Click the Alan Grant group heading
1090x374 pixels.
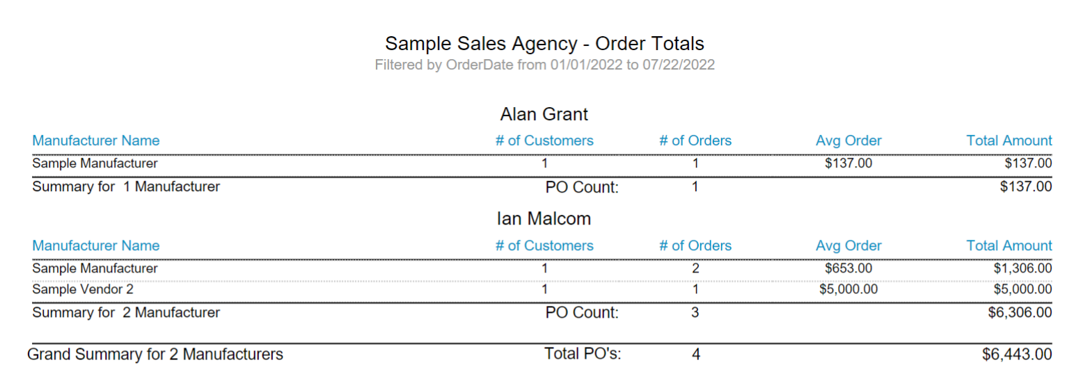coord(544,113)
